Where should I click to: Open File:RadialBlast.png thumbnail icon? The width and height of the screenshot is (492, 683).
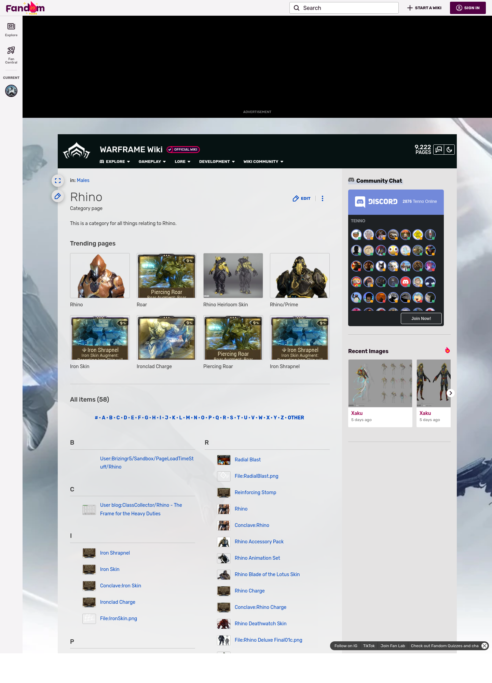click(224, 476)
